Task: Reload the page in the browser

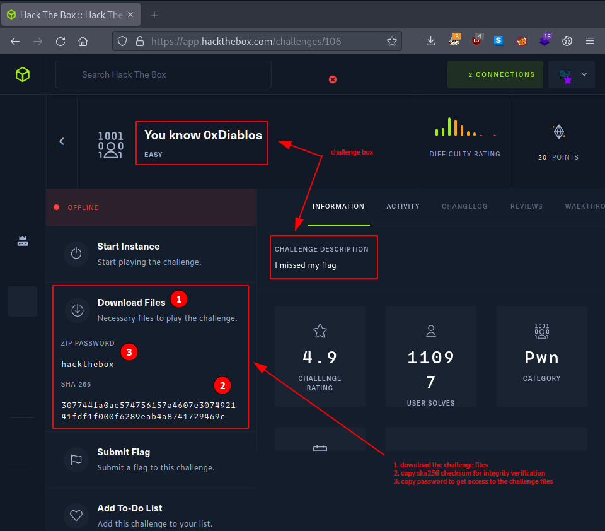Action: (x=60, y=41)
